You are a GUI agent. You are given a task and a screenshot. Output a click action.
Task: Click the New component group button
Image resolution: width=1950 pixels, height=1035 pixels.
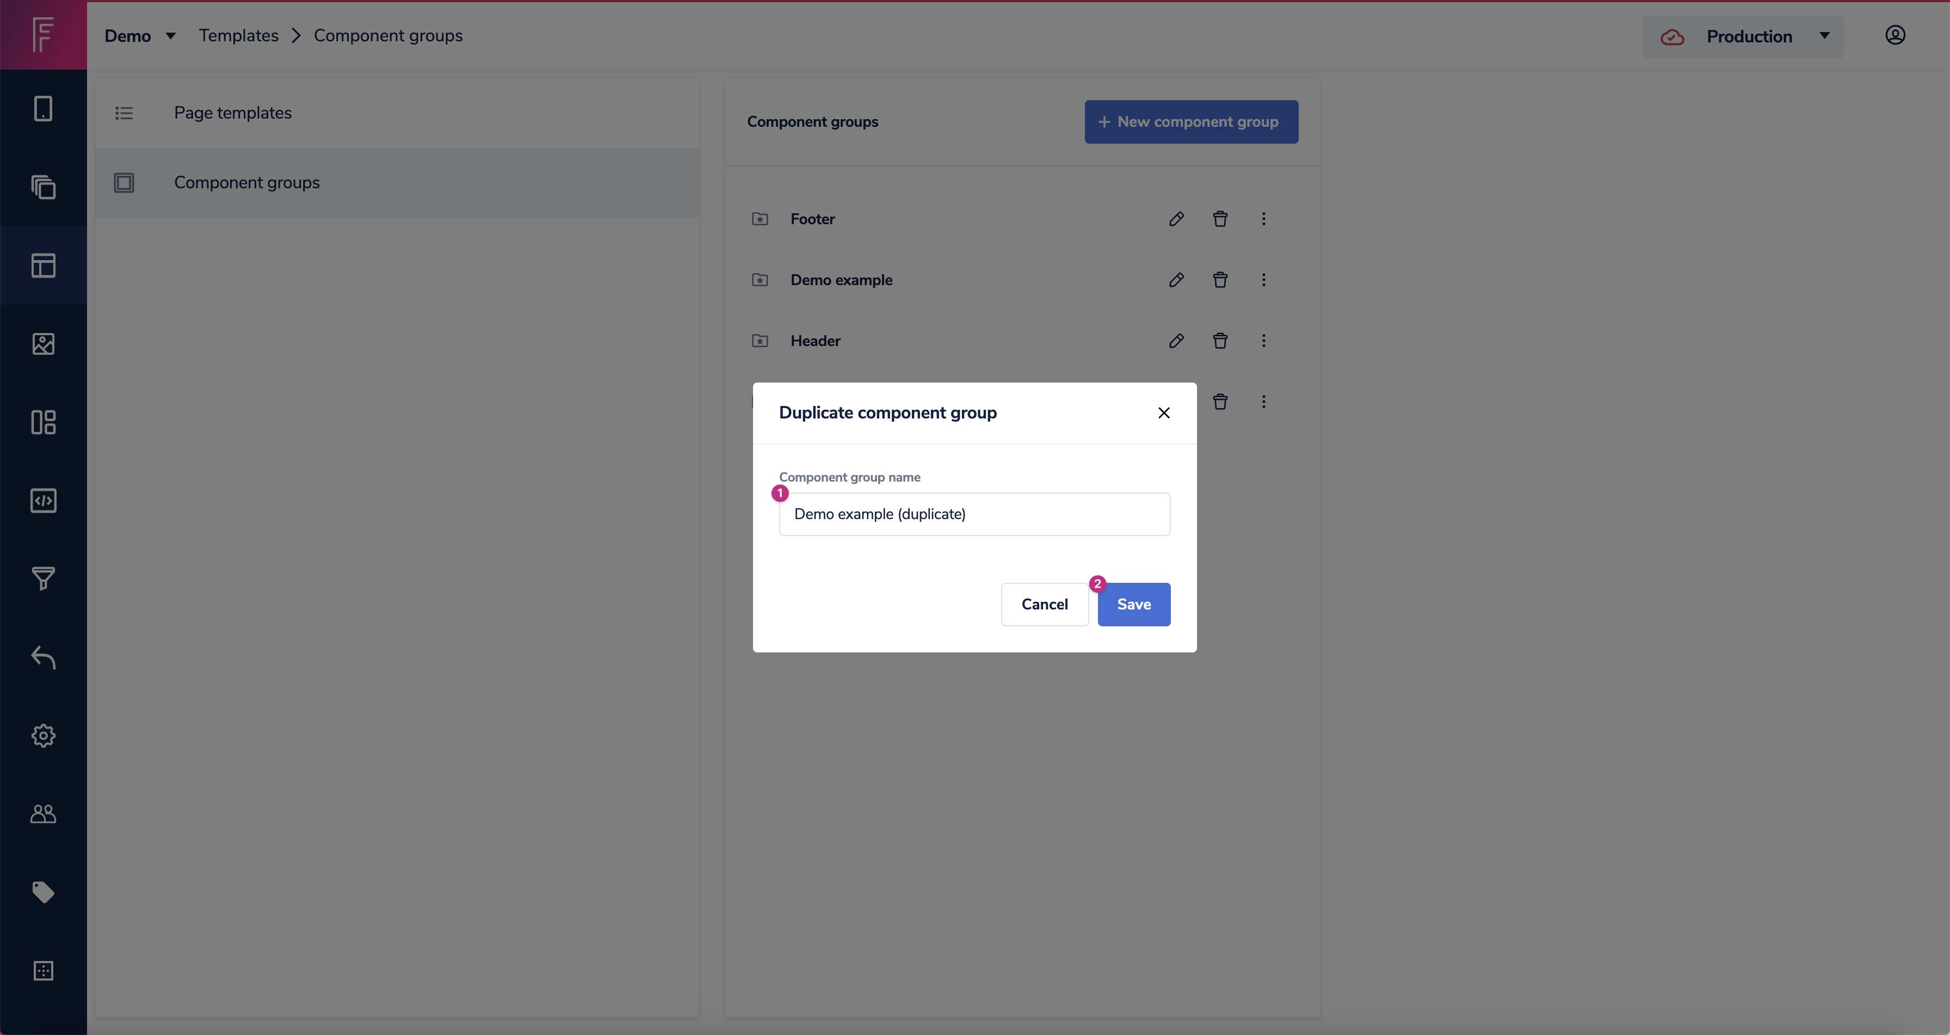pyautogui.click(x=1191, y=121)
